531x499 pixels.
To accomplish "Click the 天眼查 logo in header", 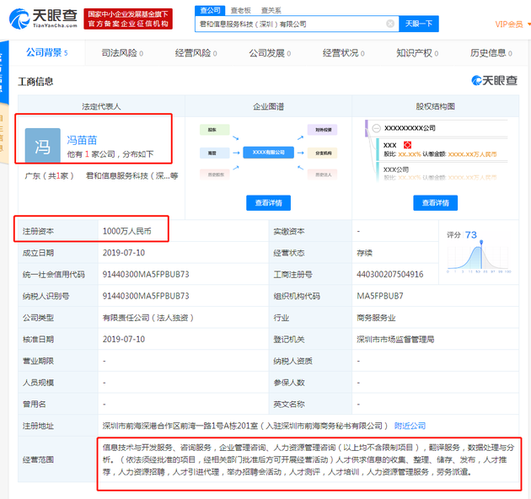I will 42,19.
